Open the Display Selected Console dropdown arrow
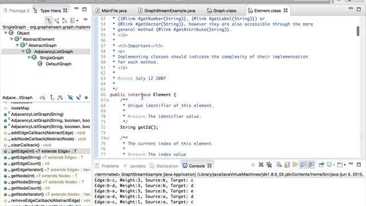Viewport: 366px width, 206px height. [334, 165]
